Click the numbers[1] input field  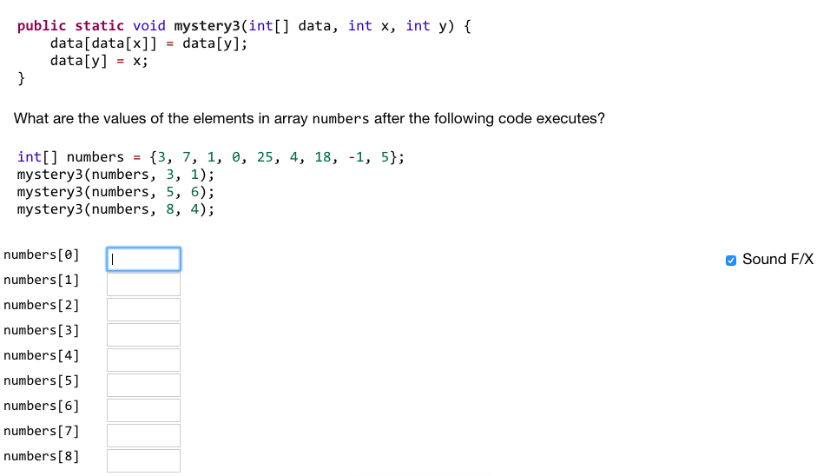144,284
